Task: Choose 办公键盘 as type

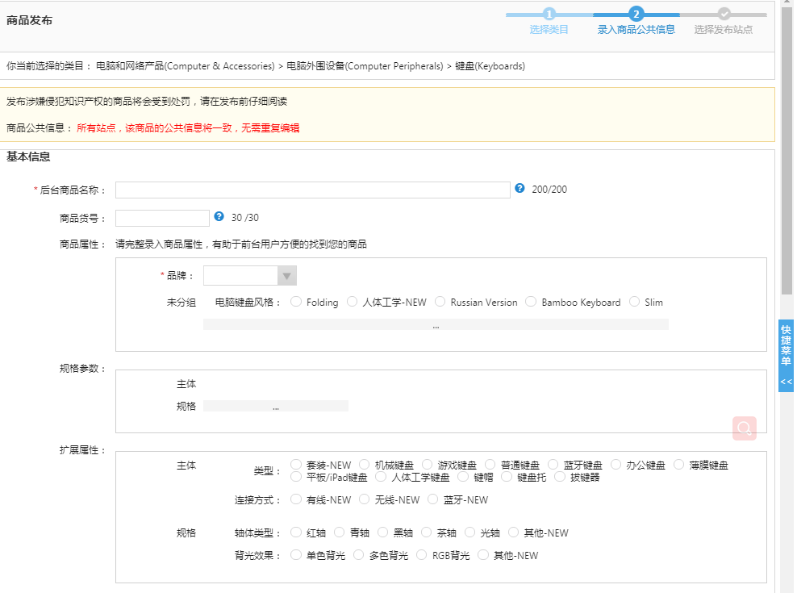Action: pyautogui.click(x=615, y=465)
